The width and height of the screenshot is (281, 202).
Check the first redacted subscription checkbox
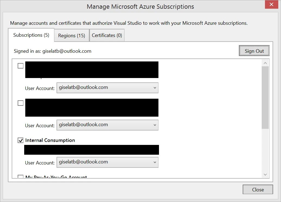[21, 66]
